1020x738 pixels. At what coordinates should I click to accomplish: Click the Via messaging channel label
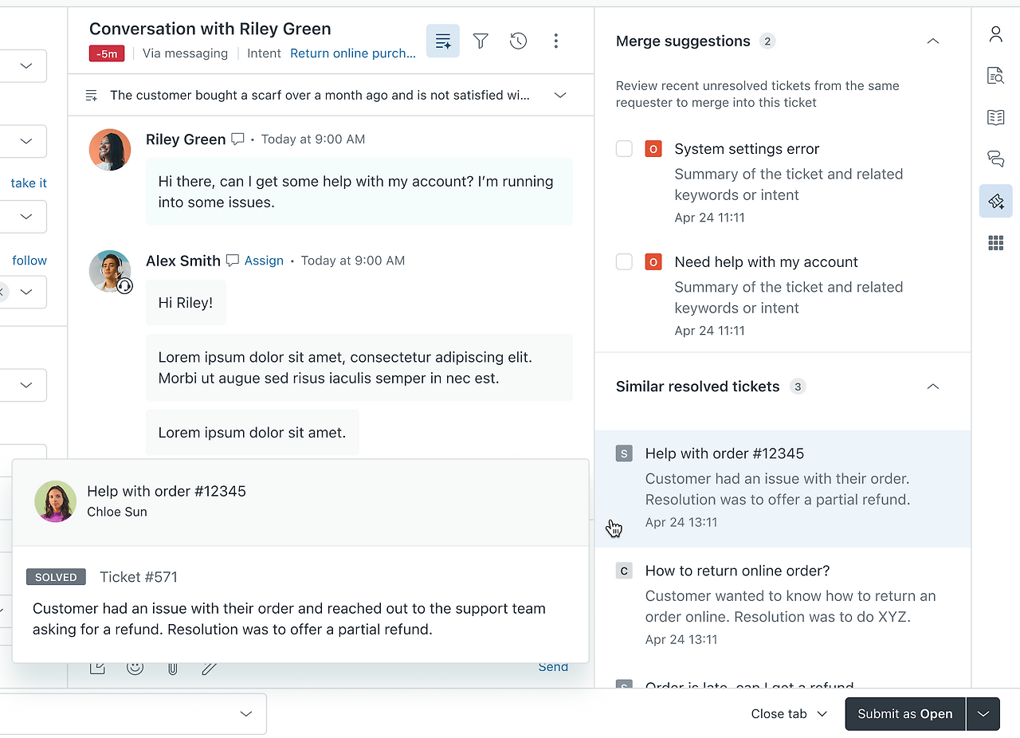click(x=185, y=53)
